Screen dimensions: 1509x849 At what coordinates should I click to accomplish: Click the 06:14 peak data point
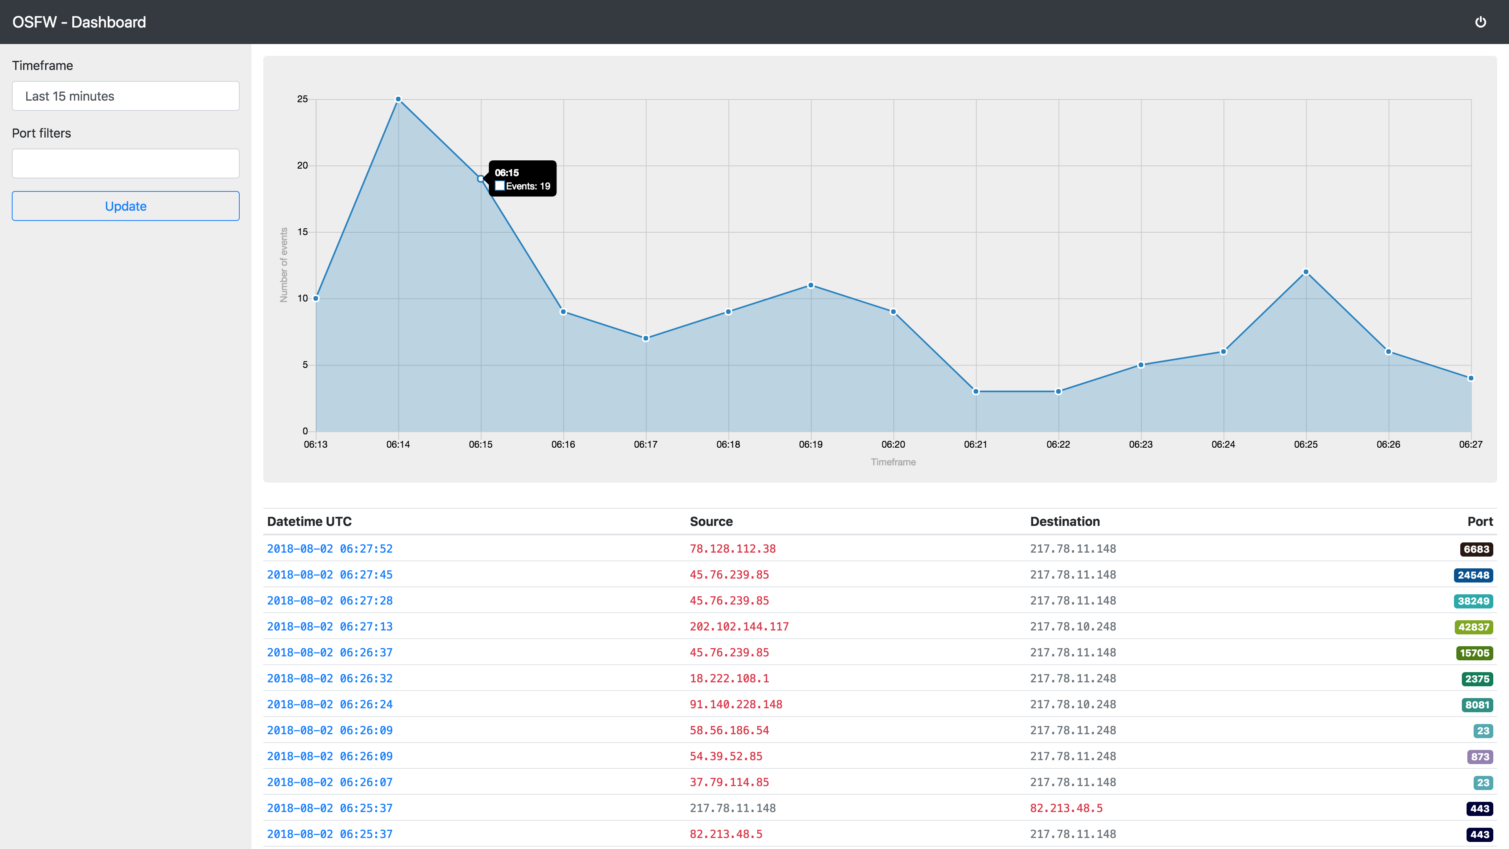pos(398,99)
